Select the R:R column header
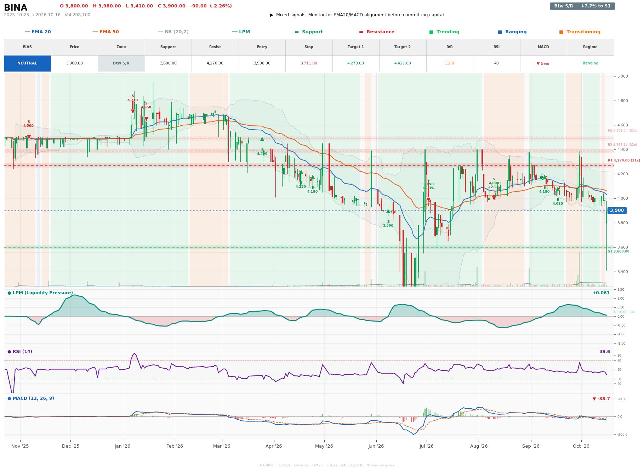644x471 pixels. [x=449, y=47]
